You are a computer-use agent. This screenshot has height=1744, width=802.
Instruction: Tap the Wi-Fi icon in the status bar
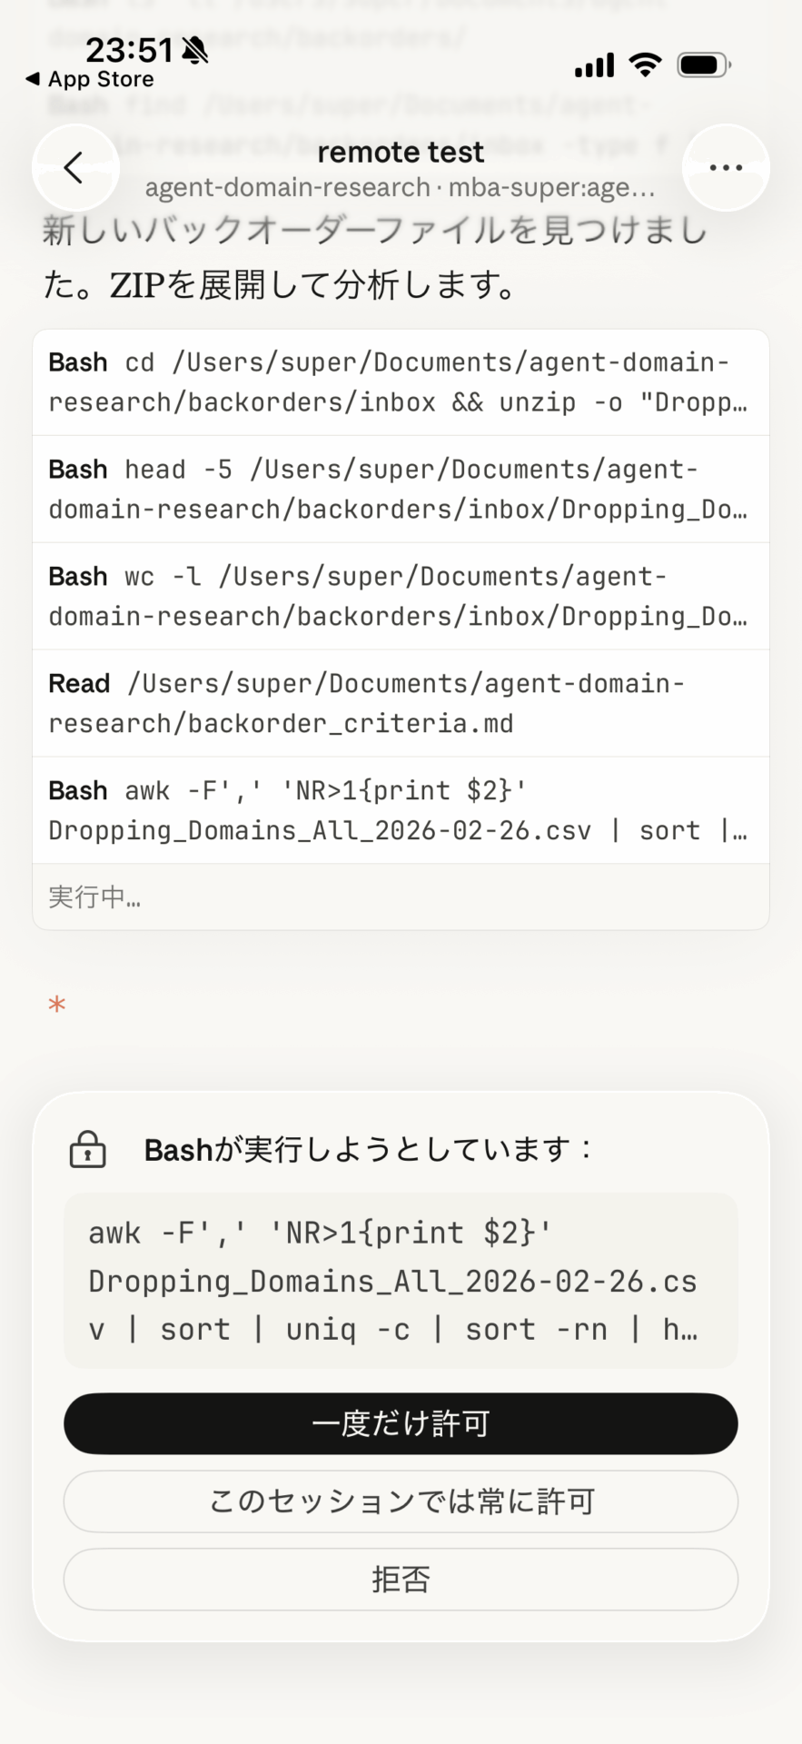pos(644,64)
